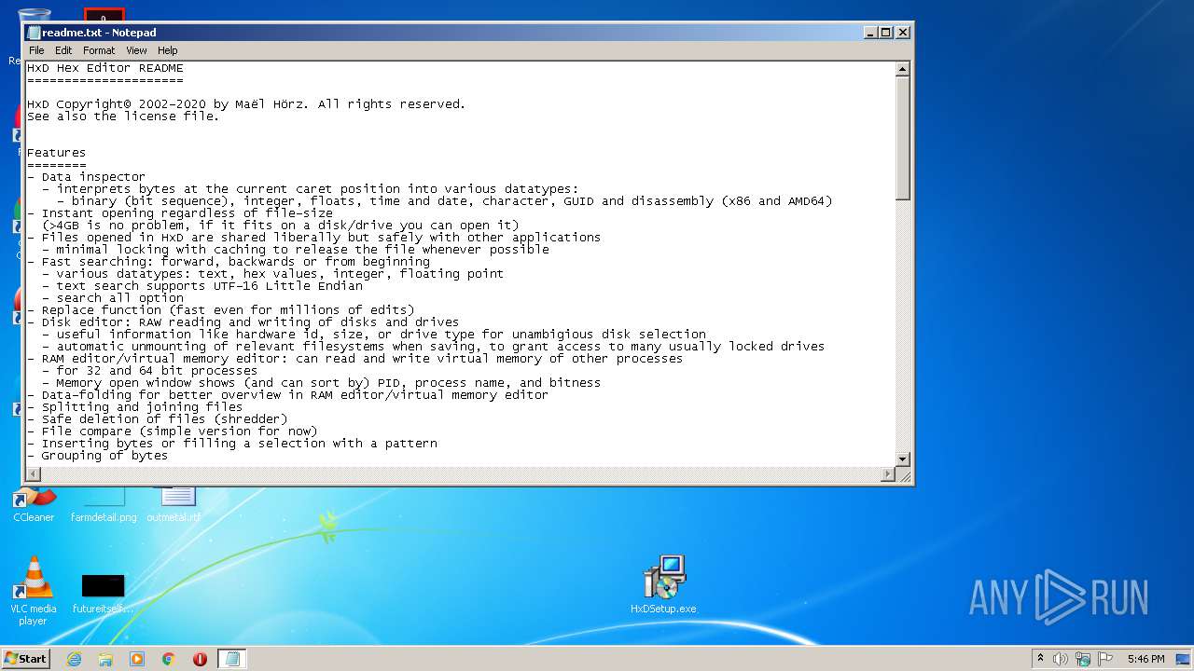
Task: Click the line starting with 'RAM editor/virtual memory editor:'
Action: pyautogui.click(x=354, y=359)
